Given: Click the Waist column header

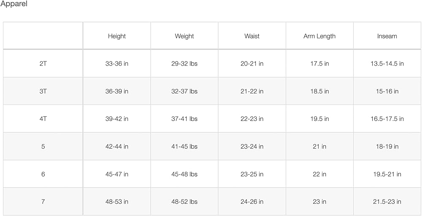Looking at the screenshot, I should [252, 36].
